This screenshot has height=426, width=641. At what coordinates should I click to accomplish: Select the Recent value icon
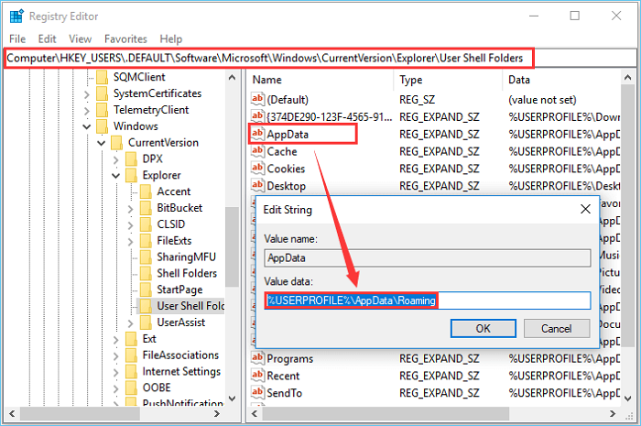(x=257, y=376)
